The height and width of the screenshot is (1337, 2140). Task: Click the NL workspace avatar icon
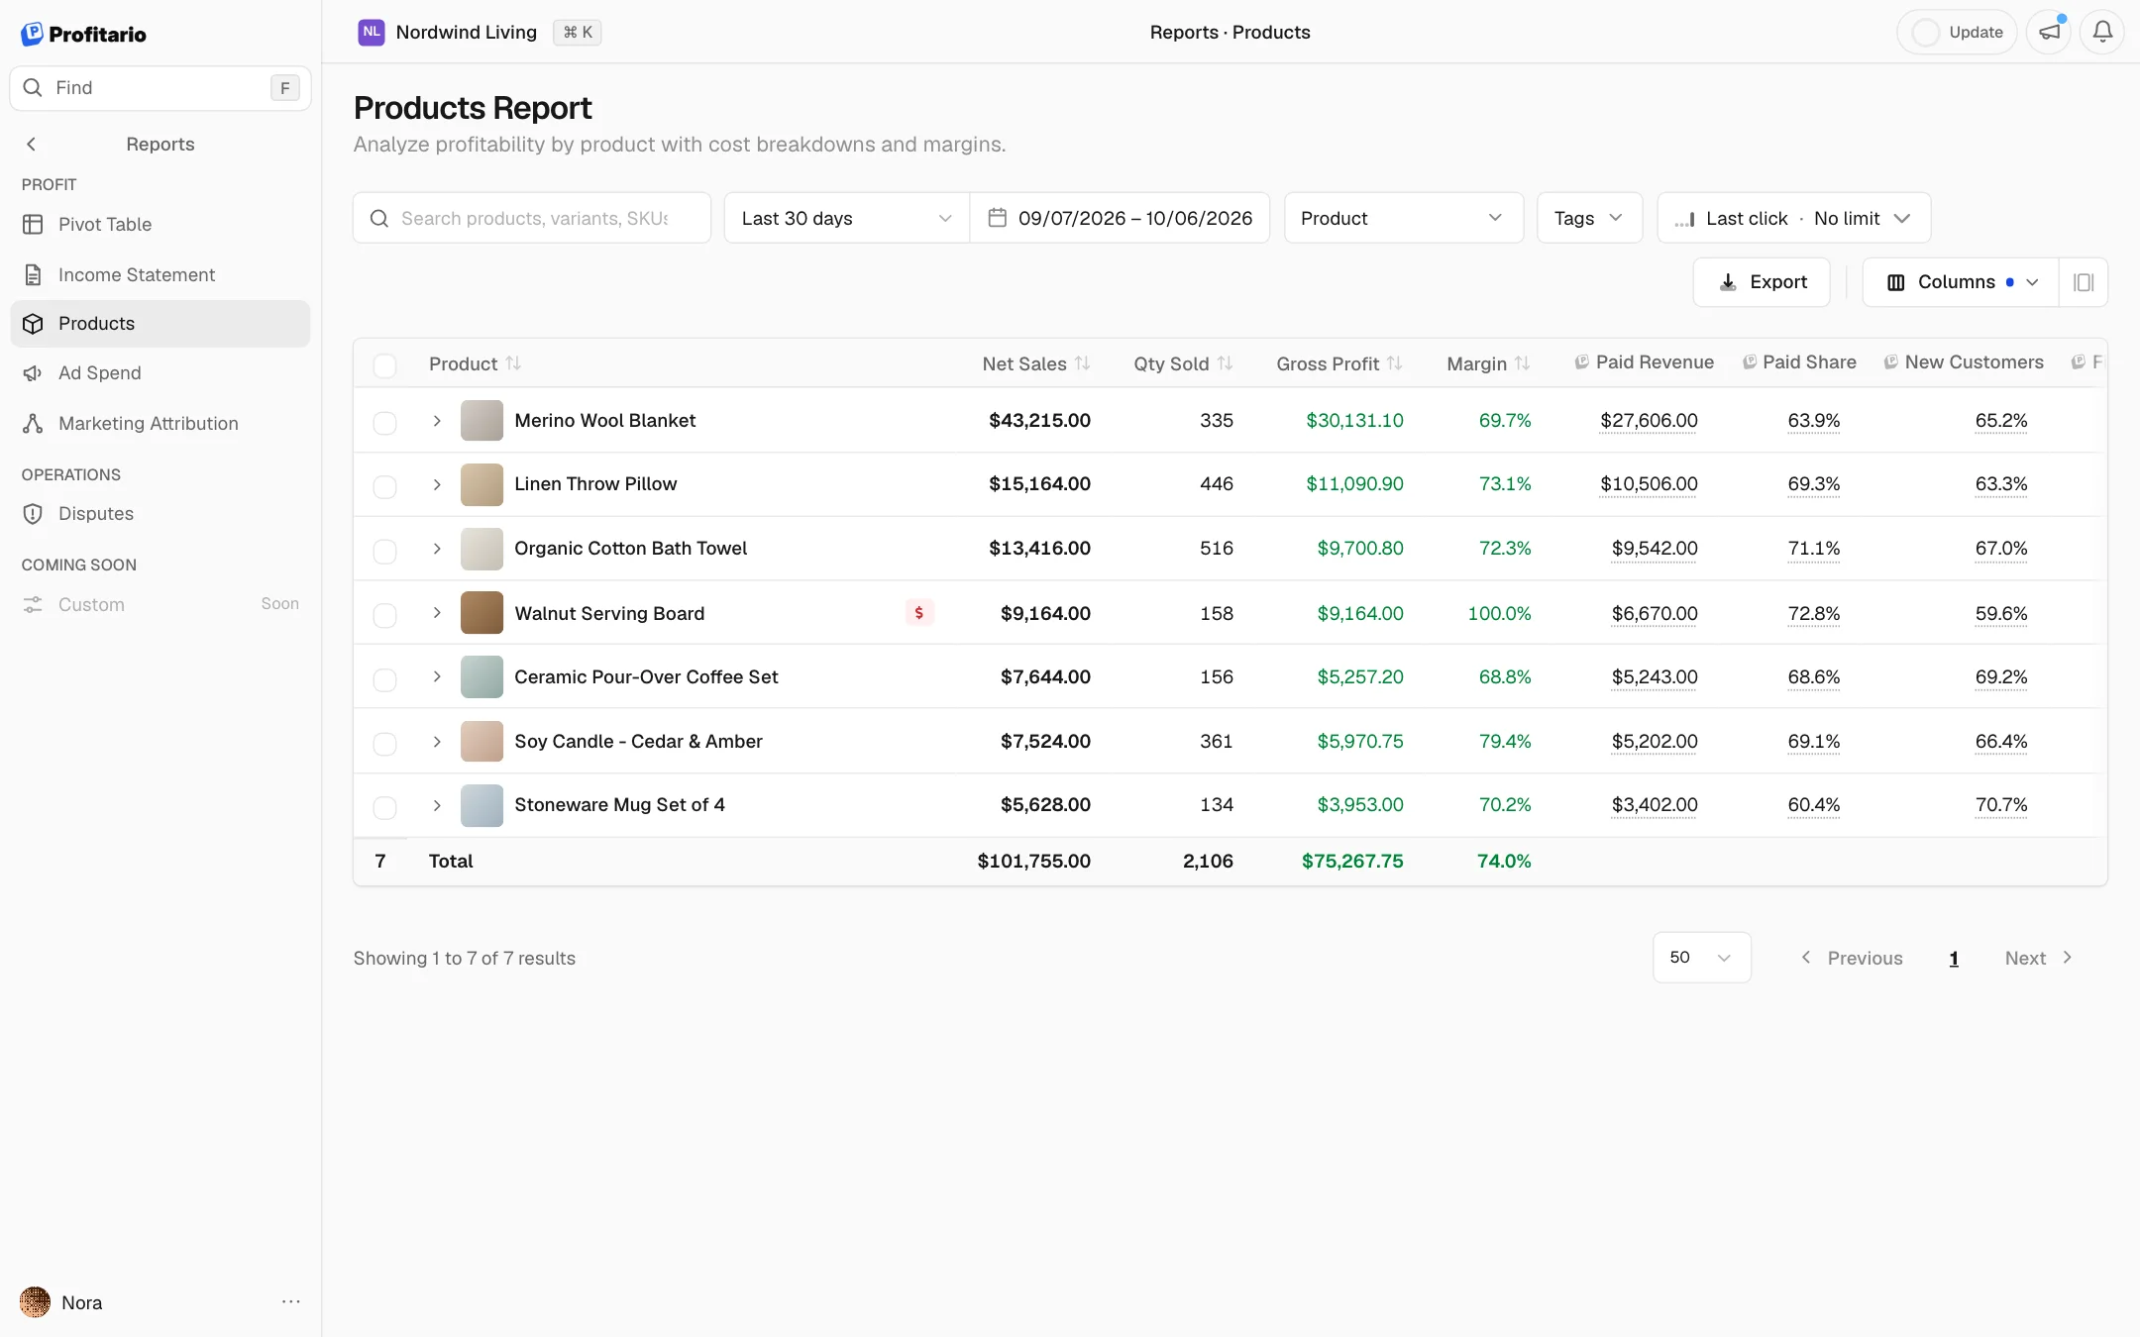pyautogui.click(x=372, y=32)
